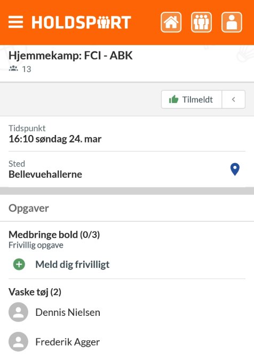254x358 pixels.
Task: Click the Frederik Agger name
Action: [x=68, y=342]
